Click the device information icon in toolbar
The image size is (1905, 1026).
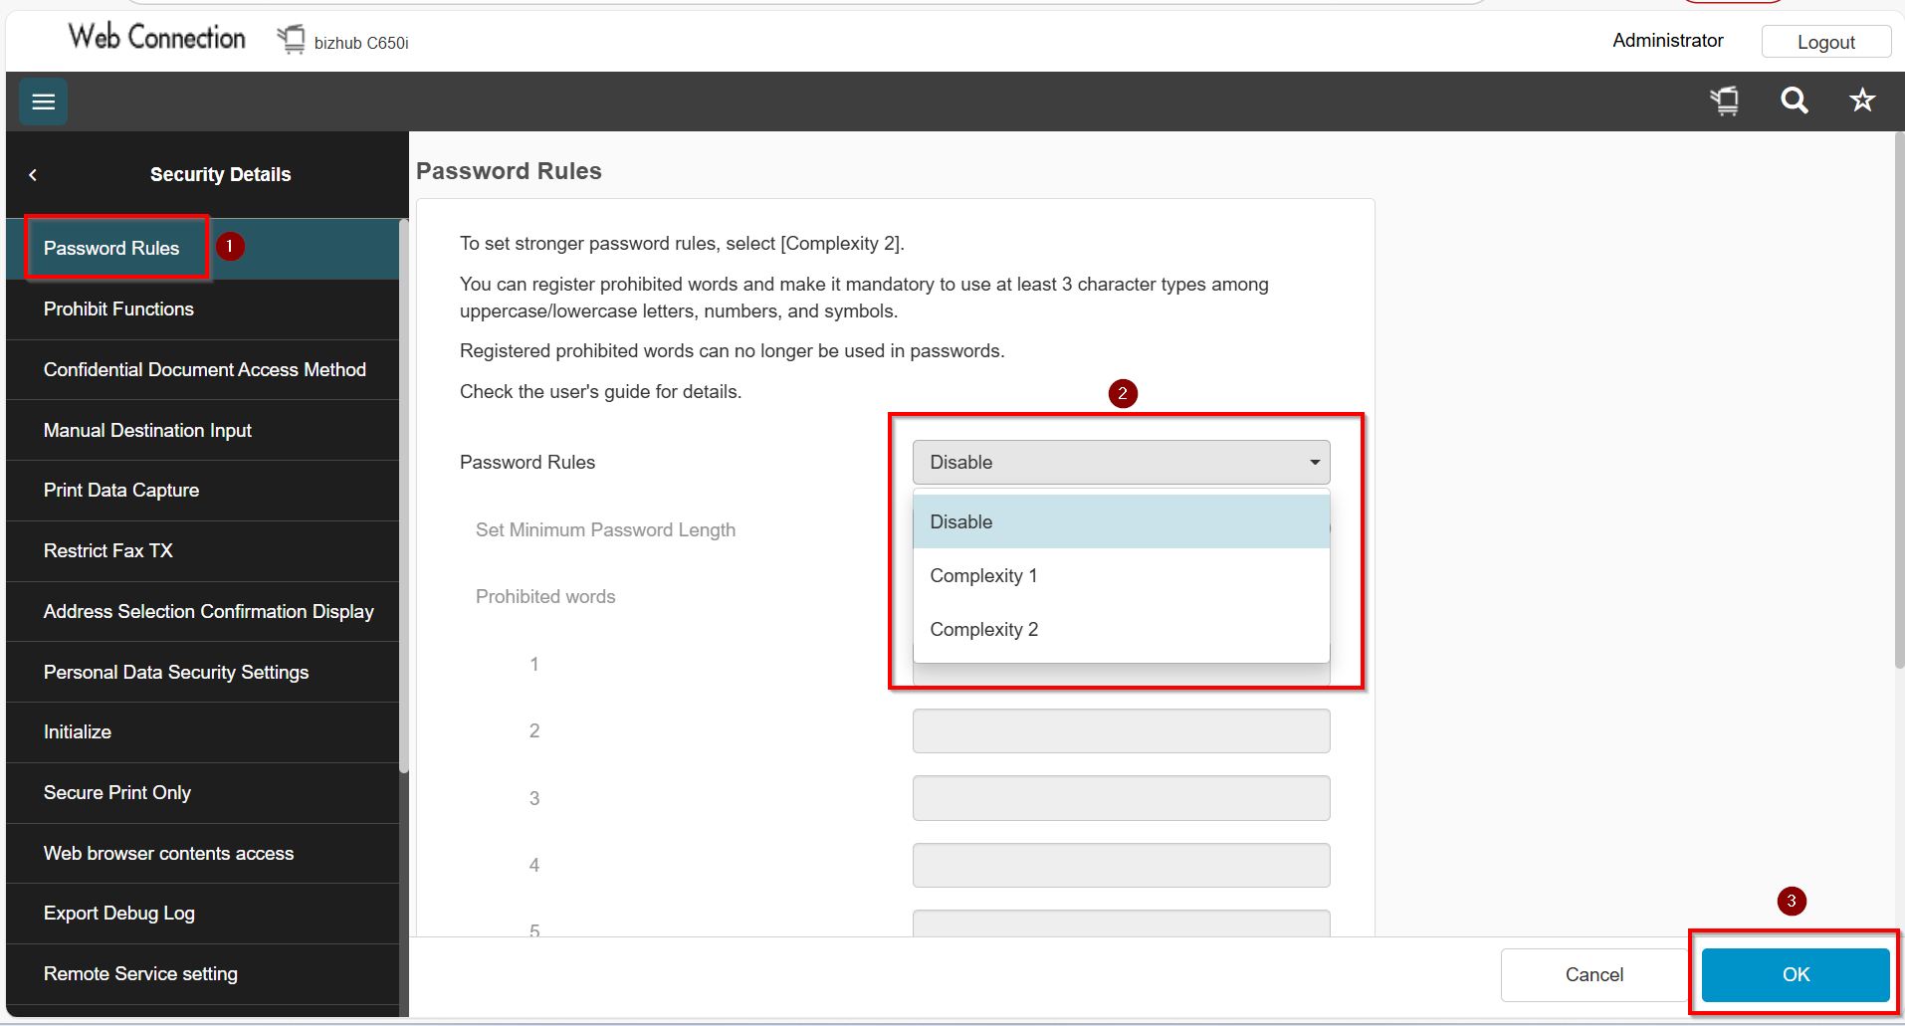pos(1725,101)
